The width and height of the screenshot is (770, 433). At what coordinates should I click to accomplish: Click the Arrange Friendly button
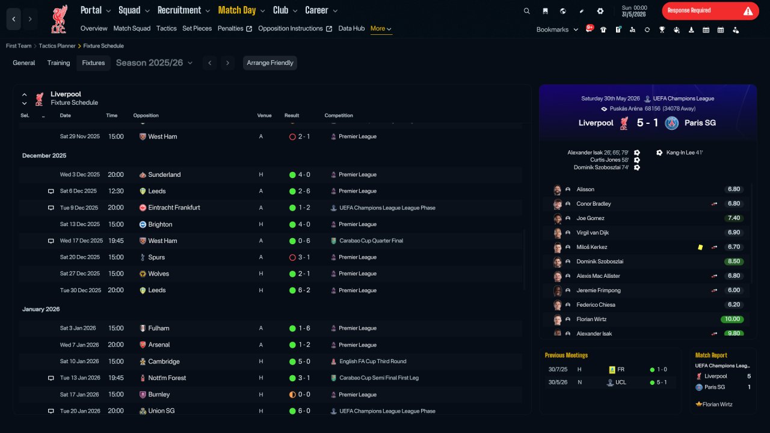tap(270, 63)
